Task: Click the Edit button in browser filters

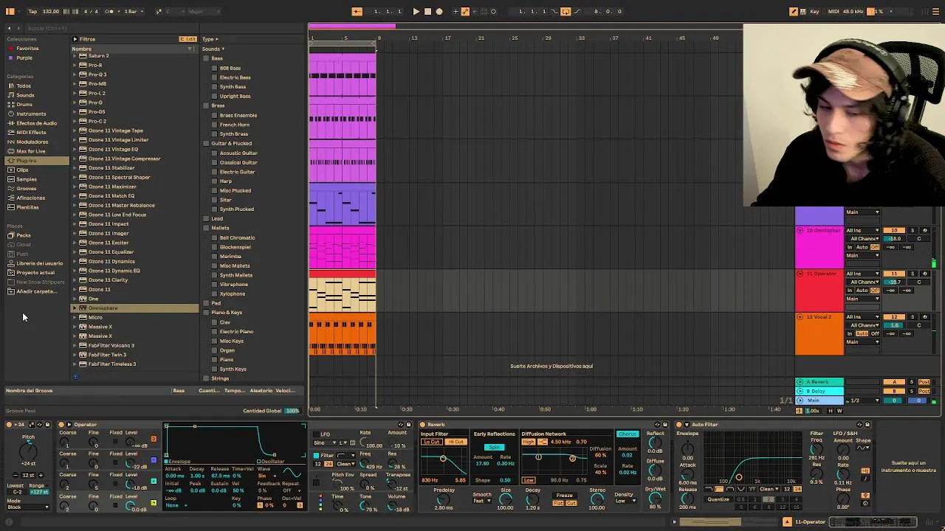Action: [188, 39]
